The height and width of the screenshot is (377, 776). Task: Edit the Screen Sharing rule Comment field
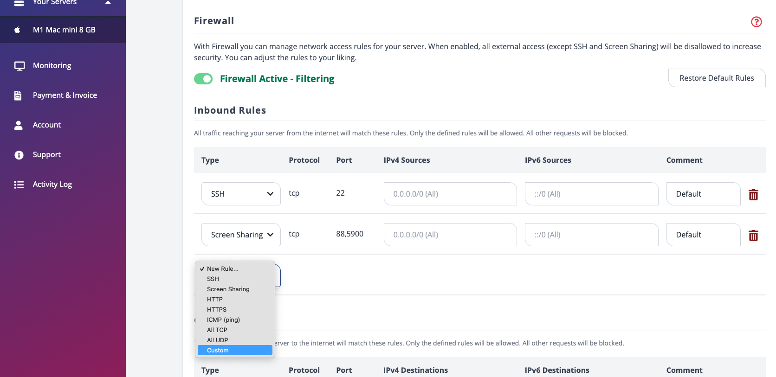703,235
